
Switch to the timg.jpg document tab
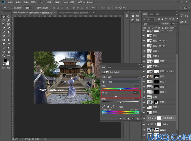(75, 13)
